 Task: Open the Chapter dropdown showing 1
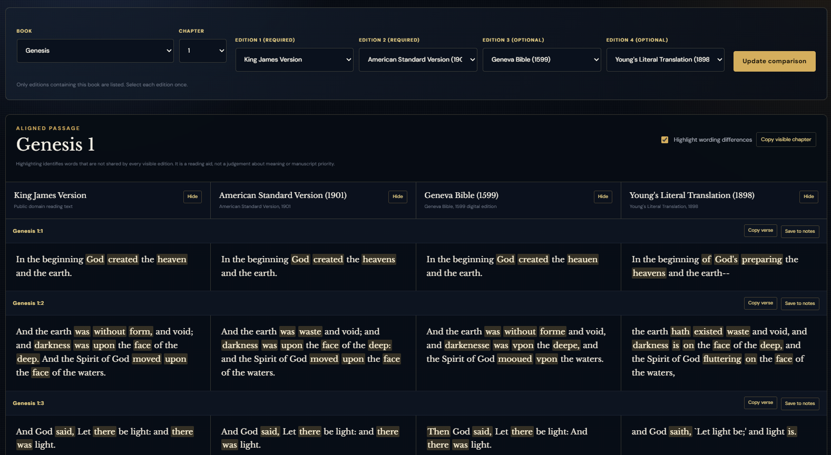coord(203,51)
